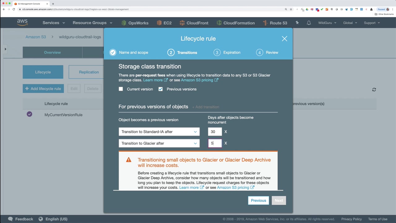Edit the Standard-IA days field showing 30
The height and width of the screenshot is (223, 396).
click(x=215, y=132)
